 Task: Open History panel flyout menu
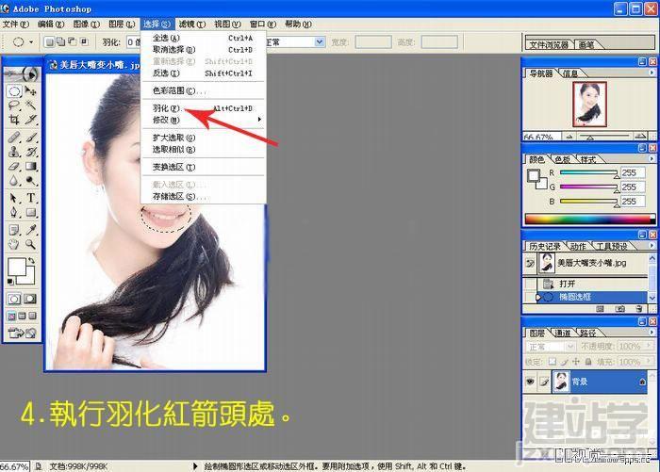tap(652, 245)
